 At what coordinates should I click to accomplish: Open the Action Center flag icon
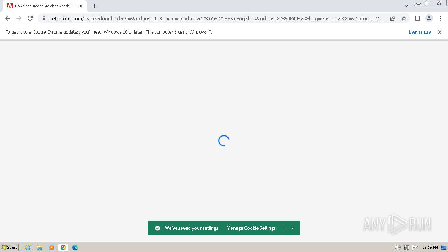[415, 247]
